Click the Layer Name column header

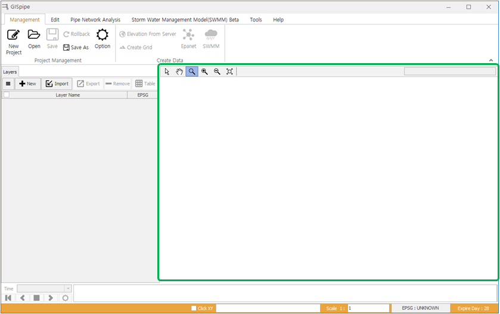coord(67,95)
